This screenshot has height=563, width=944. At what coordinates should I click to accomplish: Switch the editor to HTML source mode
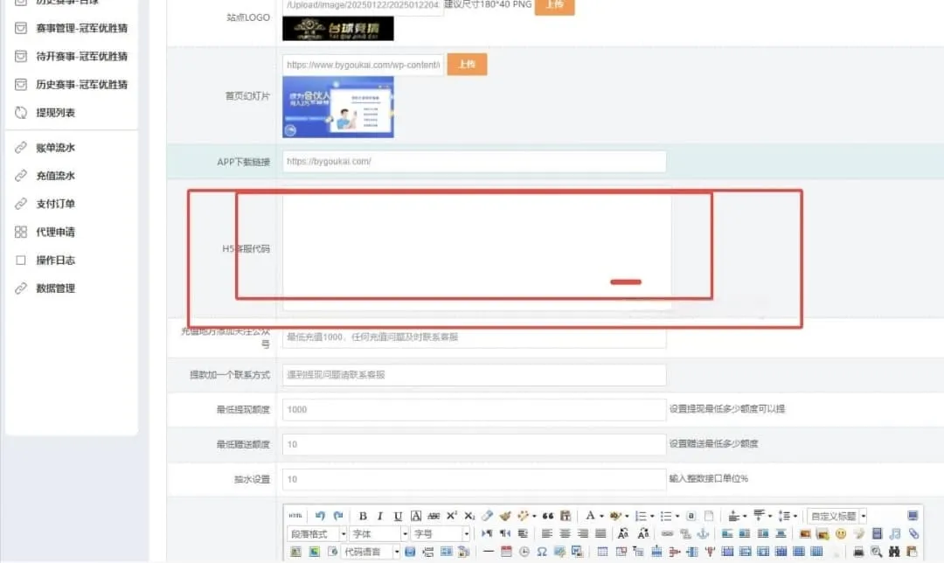[x=295, y=516]
